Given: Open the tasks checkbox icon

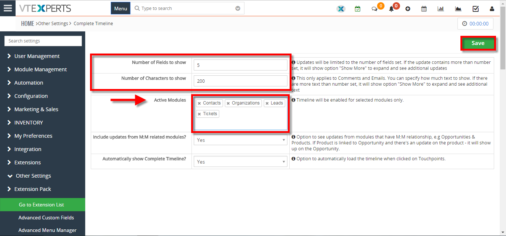Looking at the screenshot, I should pyautogui.click(x=476, y=8).
